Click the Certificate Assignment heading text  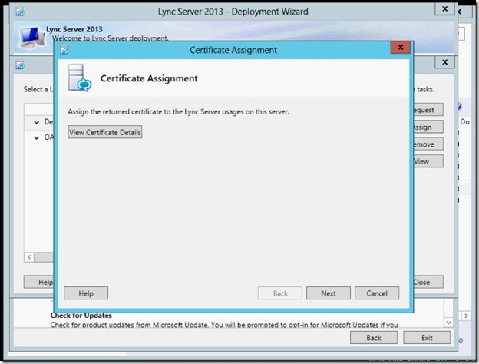tap(149, 78)
